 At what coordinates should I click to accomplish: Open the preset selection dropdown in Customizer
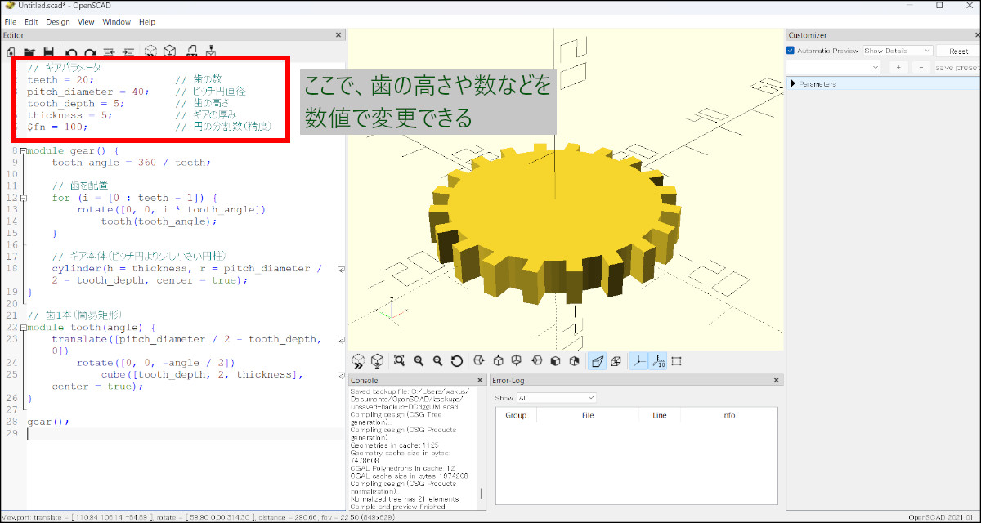(834, 67)
